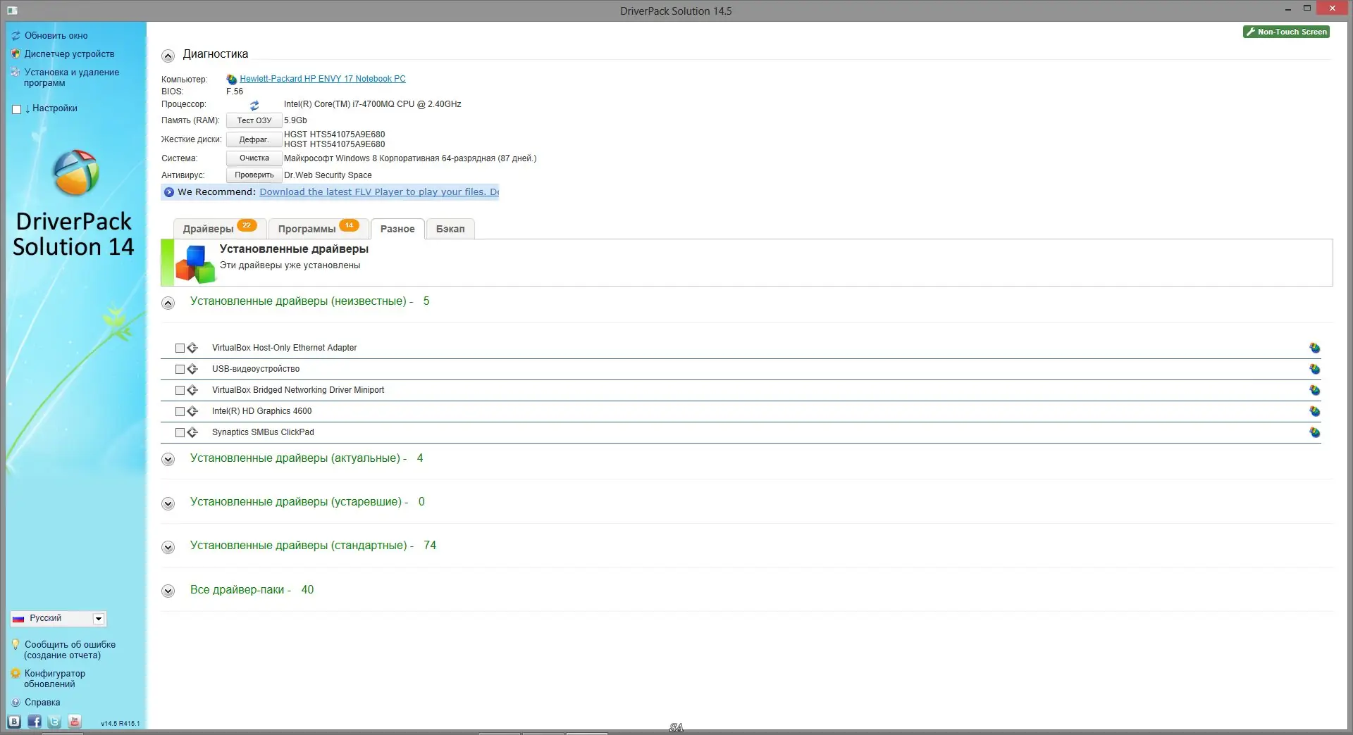
Task: Click the processor refresh arrows icon
Action: pos(254,105)
